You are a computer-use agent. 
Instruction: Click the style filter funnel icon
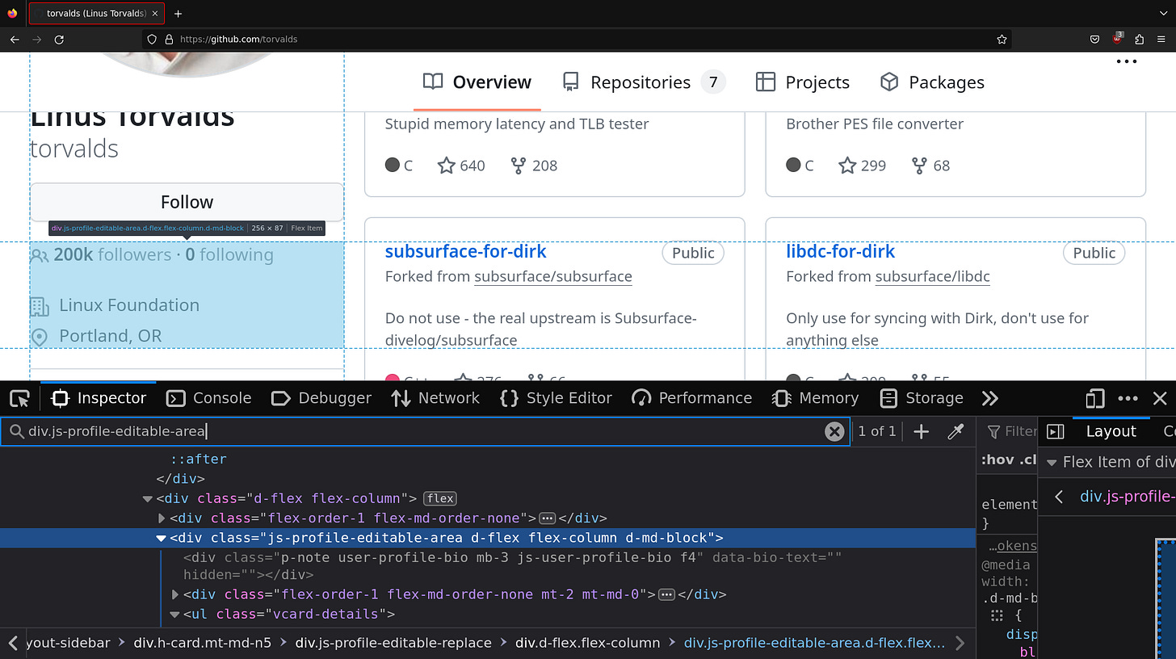(x=995, y=431)
